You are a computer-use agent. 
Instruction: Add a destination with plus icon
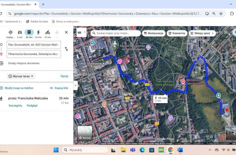click(x=1, y=63)
